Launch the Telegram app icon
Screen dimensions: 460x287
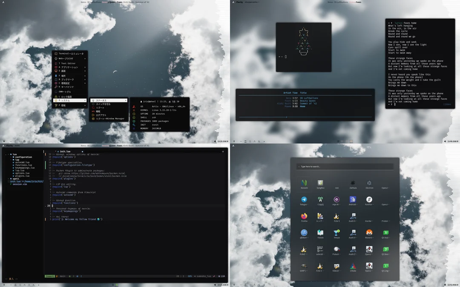(303, 200)
